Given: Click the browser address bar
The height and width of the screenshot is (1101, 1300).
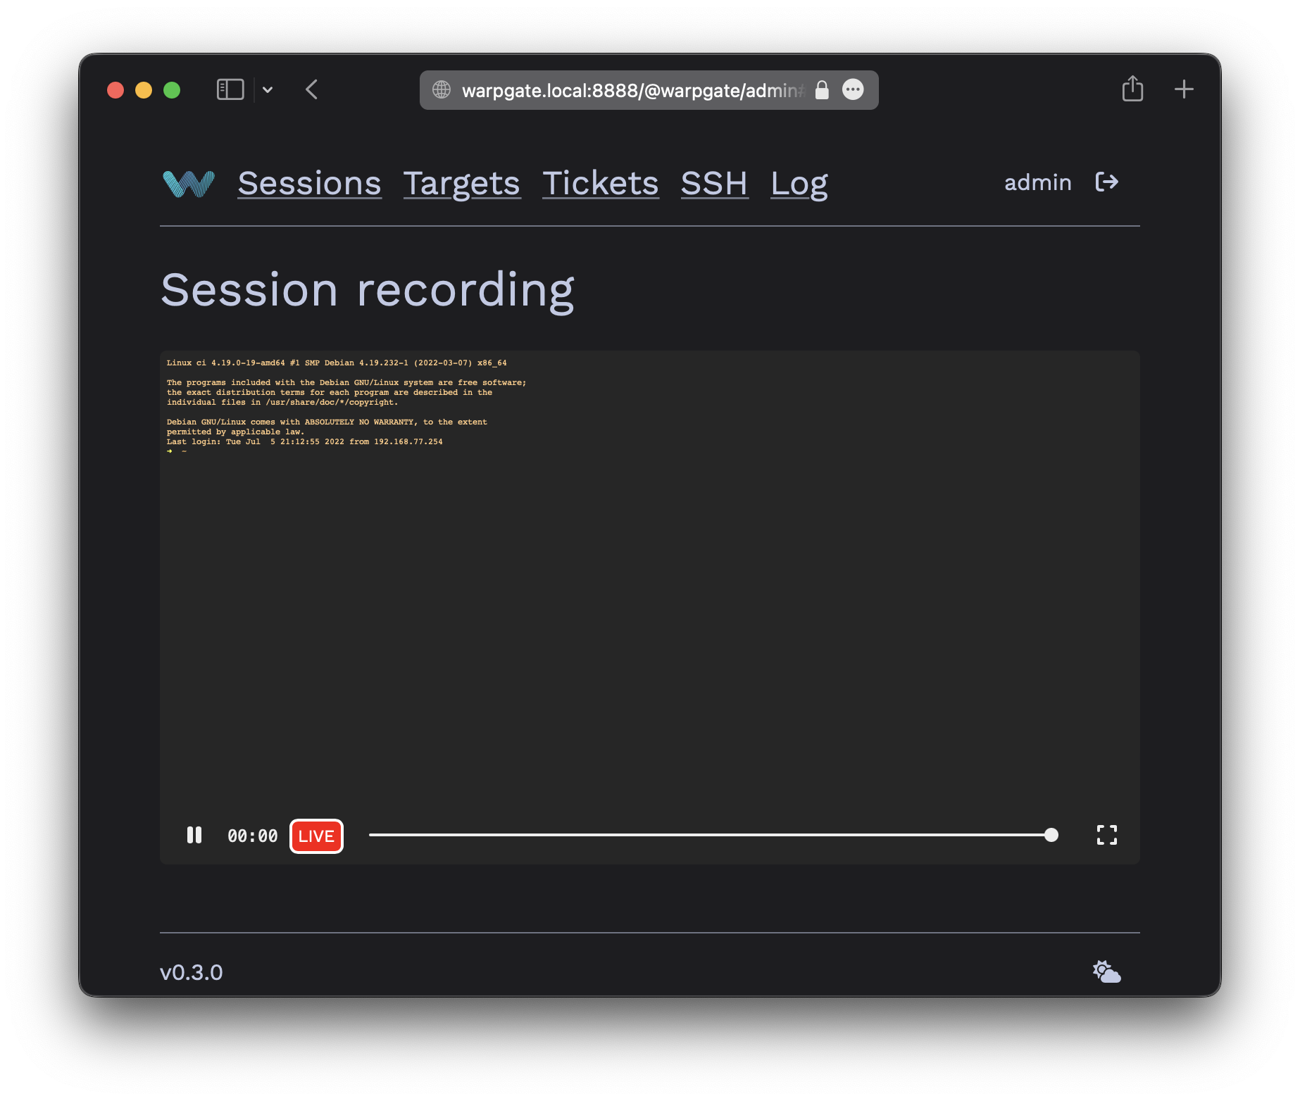Looking at the screenshot, I should coord(649,90).
